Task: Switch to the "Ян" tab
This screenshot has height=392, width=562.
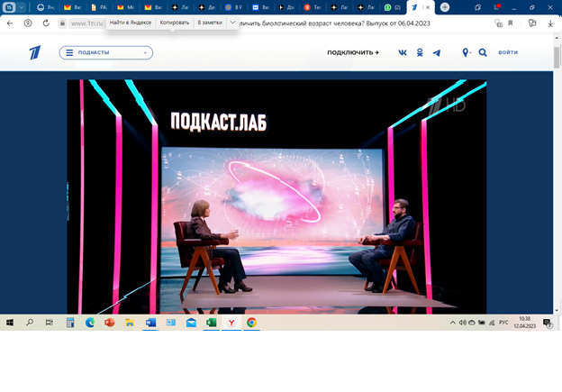Action: (46, 7)
